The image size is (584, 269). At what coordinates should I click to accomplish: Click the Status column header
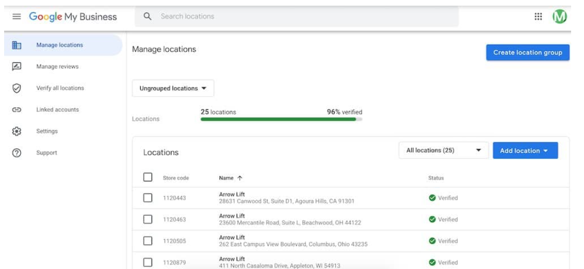pos(436,178)
